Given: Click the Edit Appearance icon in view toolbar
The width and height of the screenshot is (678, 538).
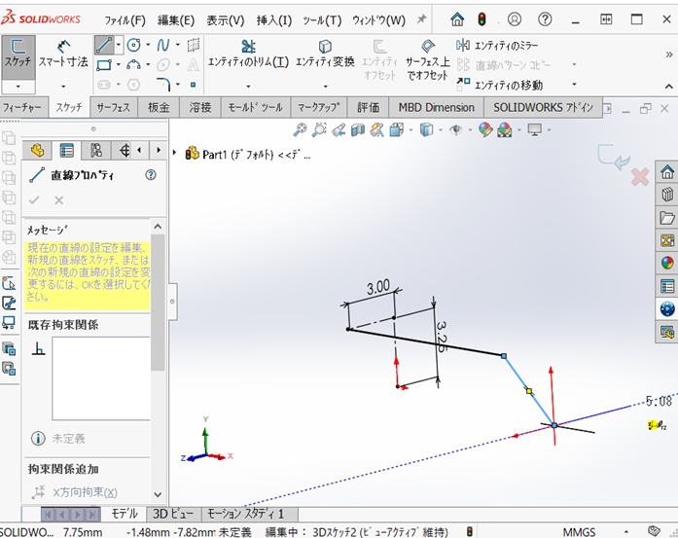Looking at the screenshot, I should coord(483,129).
